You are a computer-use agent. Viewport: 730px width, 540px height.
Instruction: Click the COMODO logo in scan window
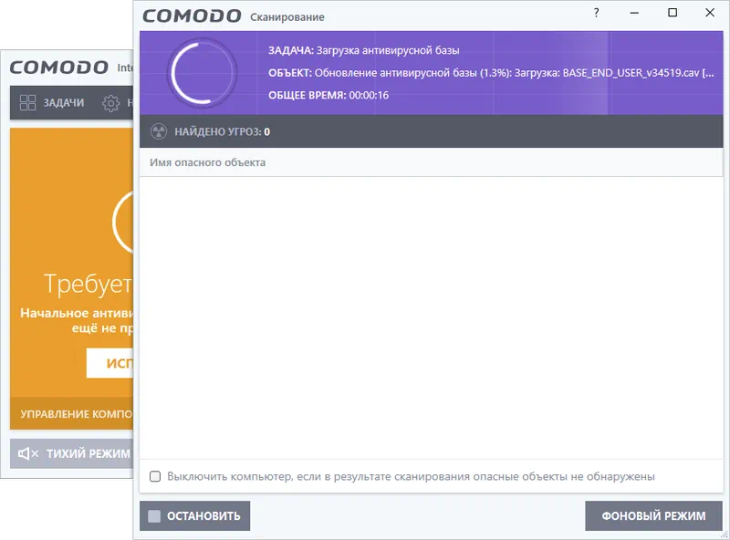(192, 16)
